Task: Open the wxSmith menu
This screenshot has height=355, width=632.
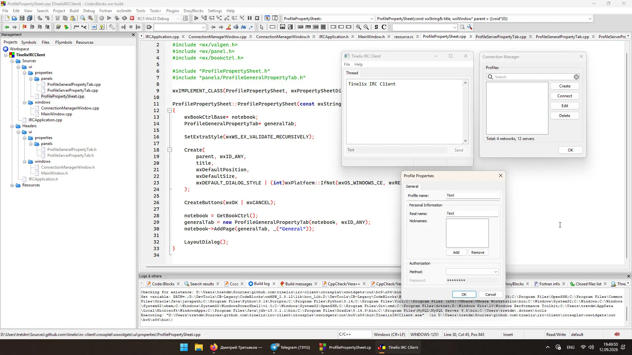Action: (x=124, y=11)
